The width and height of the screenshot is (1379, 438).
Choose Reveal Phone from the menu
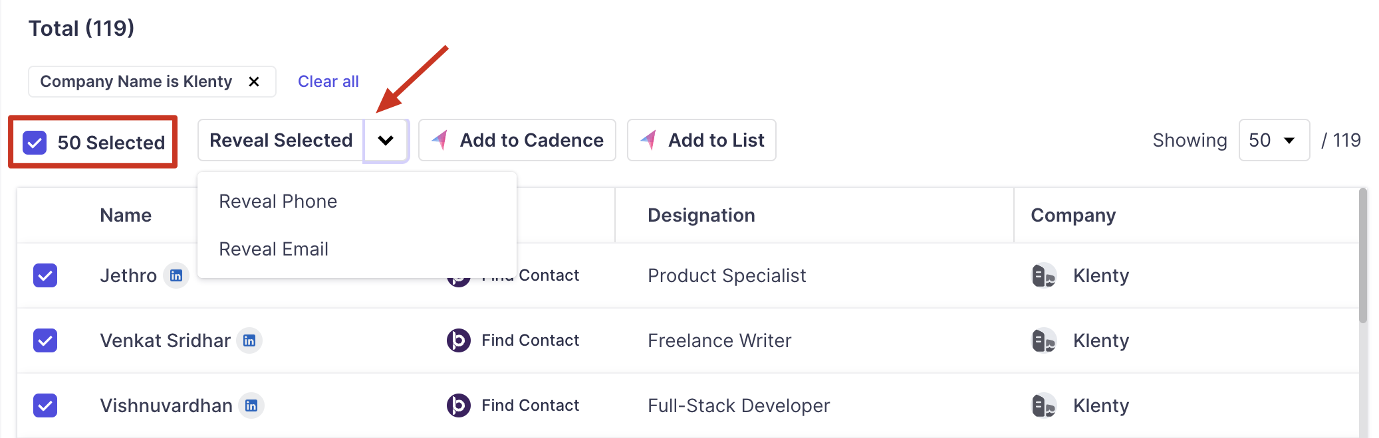[x=278, y=201]
